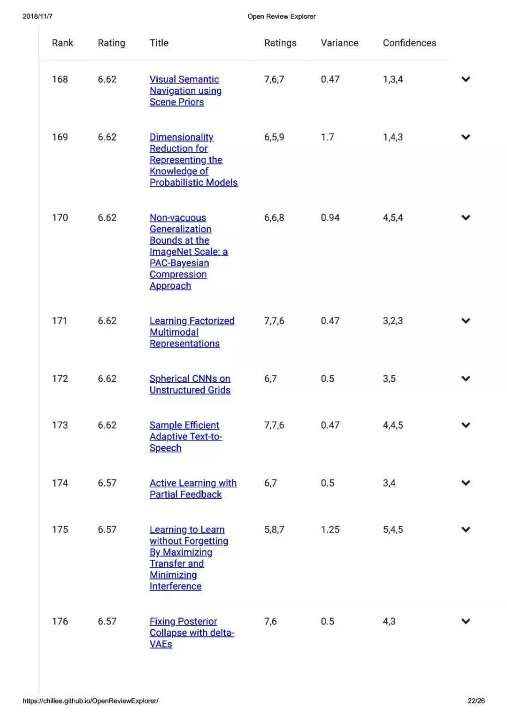Expand row 176 details chevron

[x=466, y=621]
